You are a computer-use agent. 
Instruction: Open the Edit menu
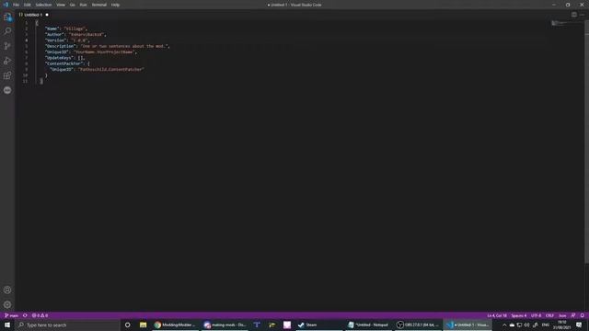pos(28,5)
